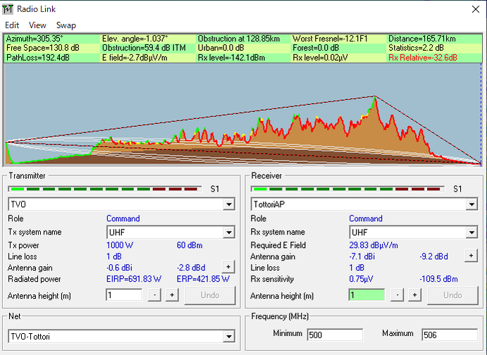Click the receiver Line loss 1 dB value
Image resolution: width=487 pixels, height=355 pixels.
point(357,268)
